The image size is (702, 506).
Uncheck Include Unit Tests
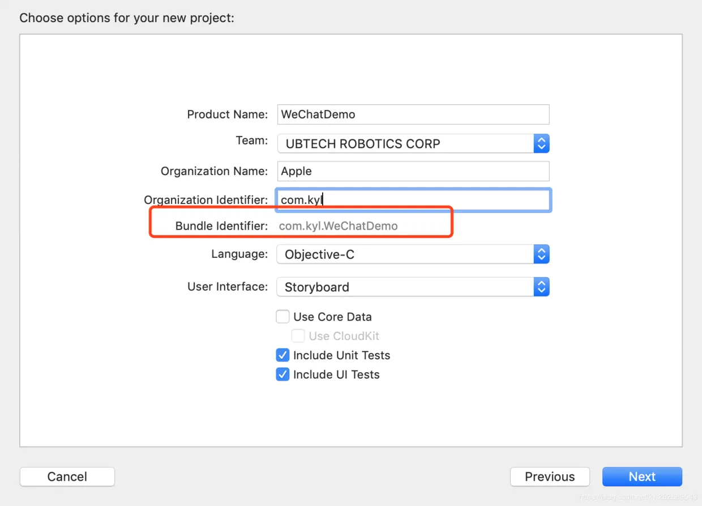click(x=282, y=355)
